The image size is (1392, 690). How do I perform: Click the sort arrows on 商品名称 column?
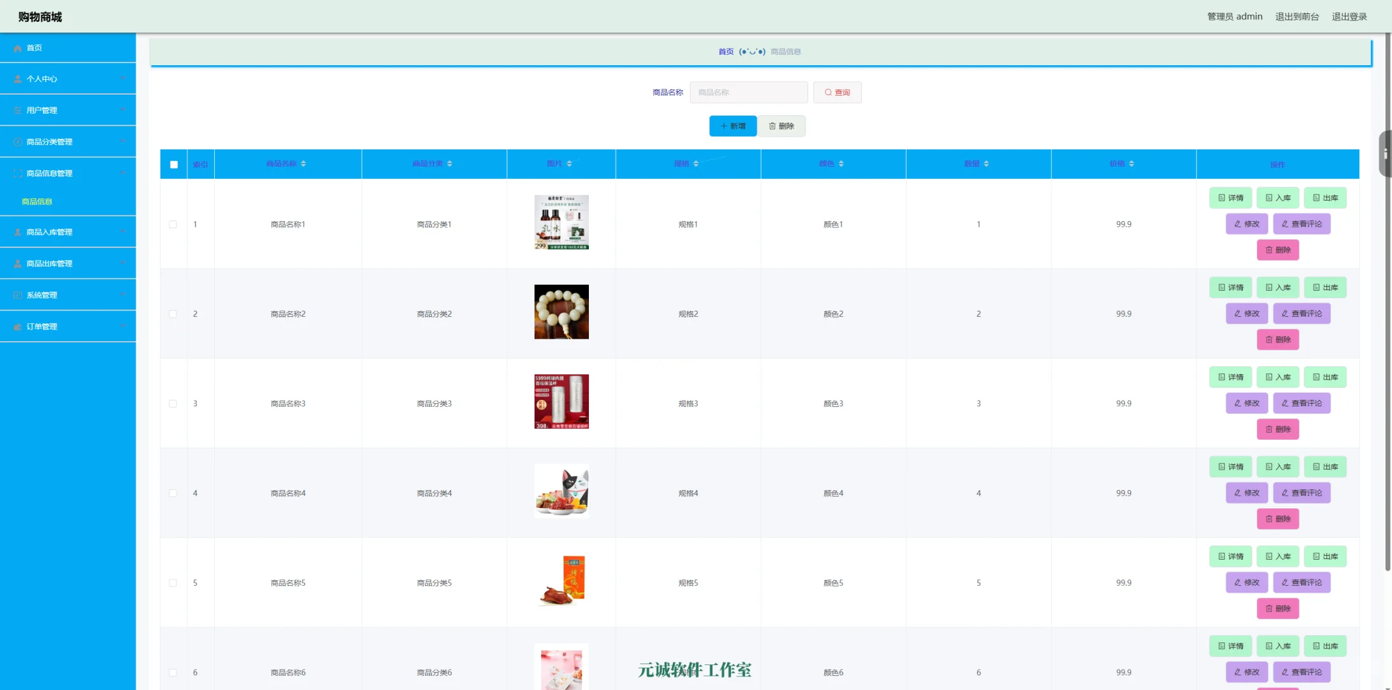coord(303,164)
